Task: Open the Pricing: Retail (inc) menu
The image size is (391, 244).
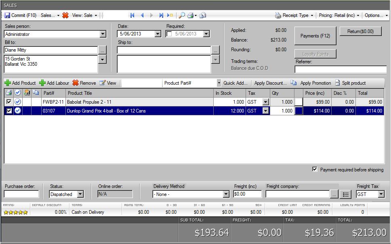Action: pos(339,15)
